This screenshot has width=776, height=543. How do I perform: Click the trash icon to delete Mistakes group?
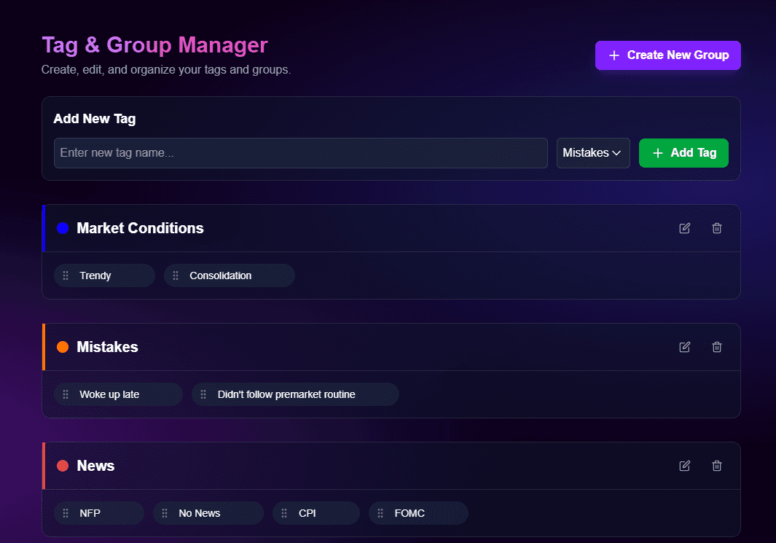[x=716, y=347]
